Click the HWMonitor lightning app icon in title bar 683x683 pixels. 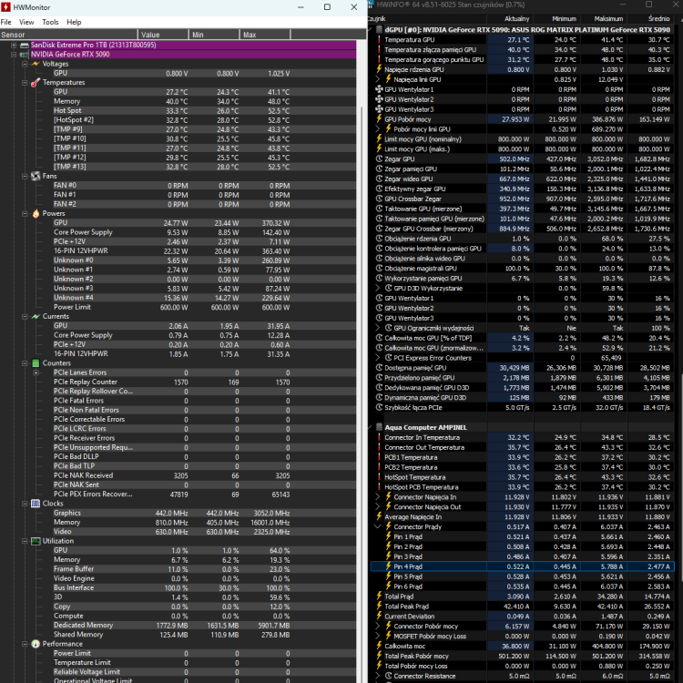(5, 7)
